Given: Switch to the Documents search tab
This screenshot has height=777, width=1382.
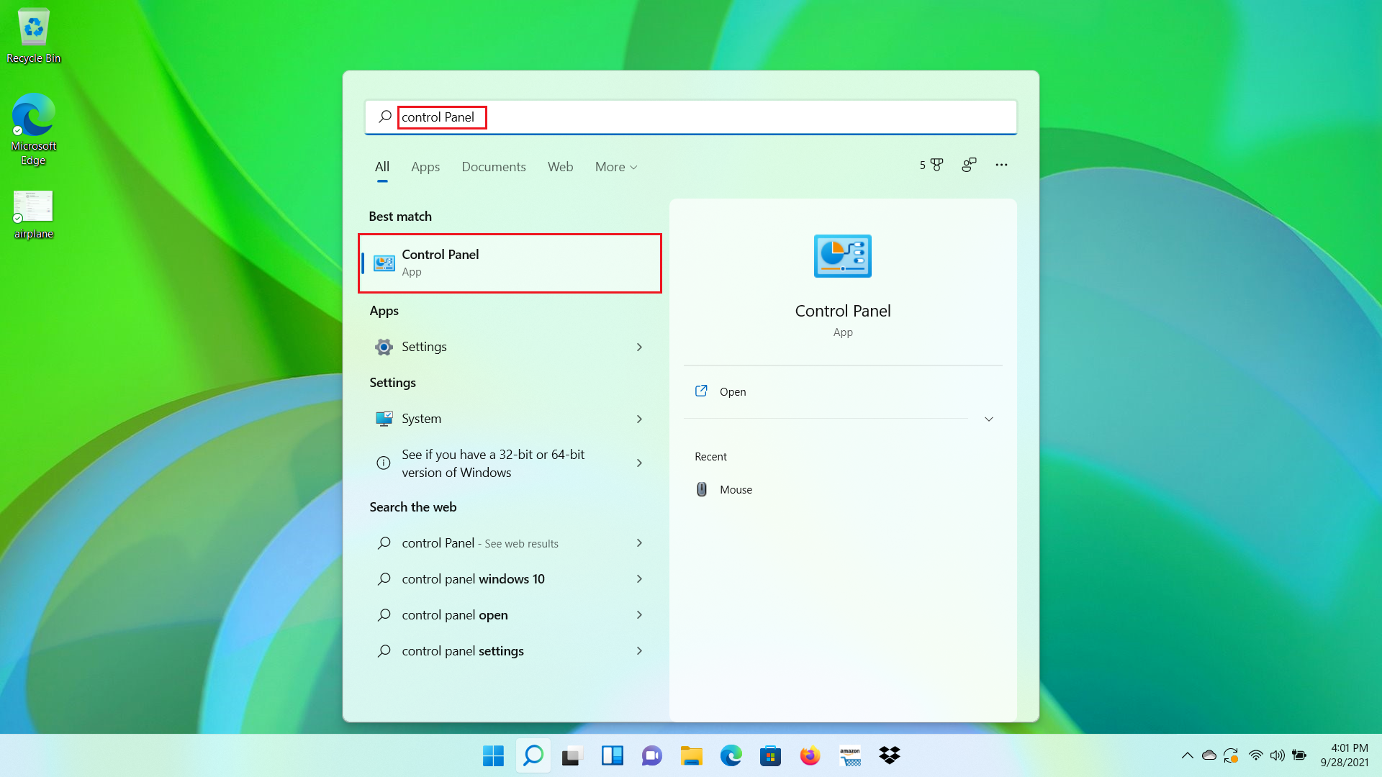Looking at the screenshot, I should coord(494,167).
